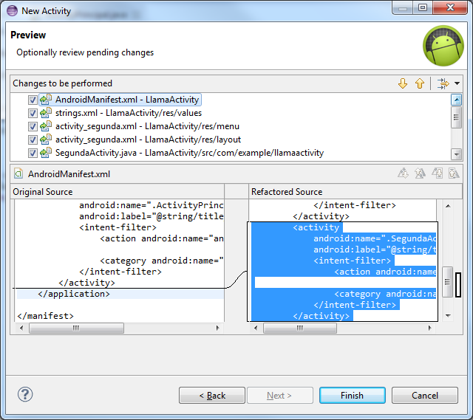Click the help question mark icon
Screen dimensions: 473x420
pyautogui.click(x=25, y=394)
